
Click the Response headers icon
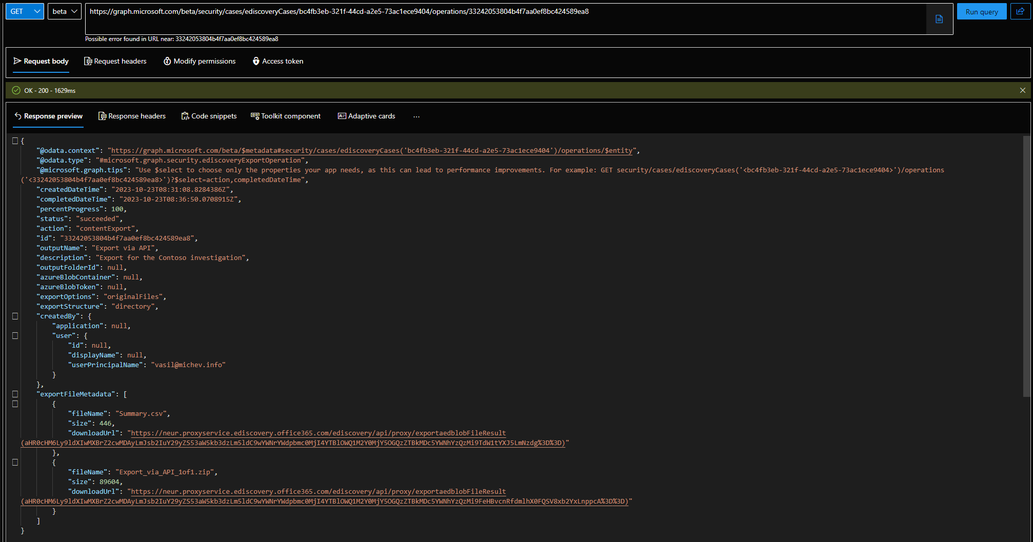102,116
